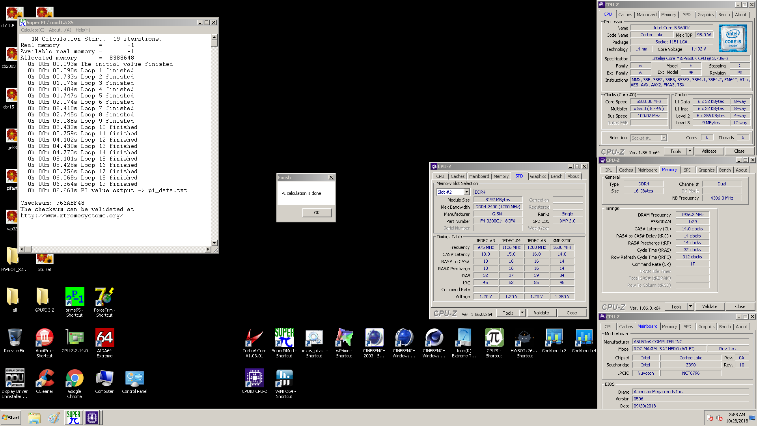The height and width of the screenshot is (426, 757).
Task: Launch Intel(R) Extreme Tuning icon
Action: pyautogui.click(x=464, y=342)
